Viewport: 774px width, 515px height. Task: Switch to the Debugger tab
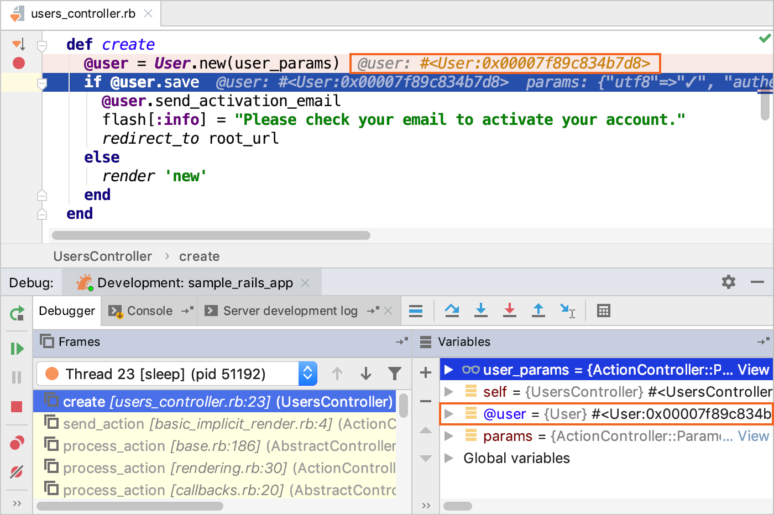(x=67, y=311)
